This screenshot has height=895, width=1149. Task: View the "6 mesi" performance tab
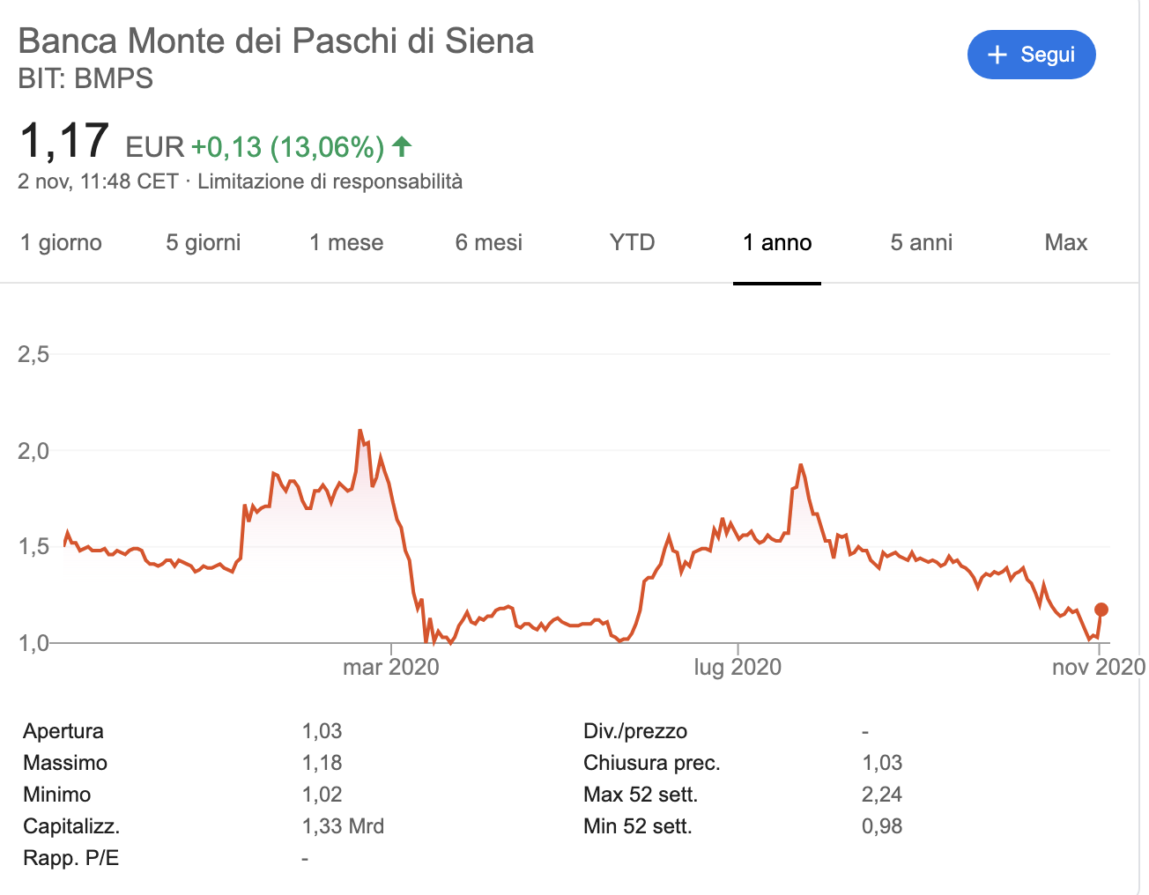488,242
